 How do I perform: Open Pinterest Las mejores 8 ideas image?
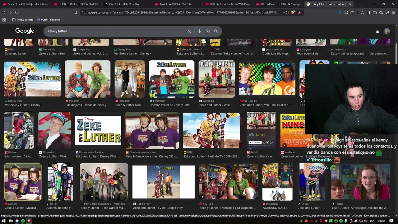(x=87, y=79)
